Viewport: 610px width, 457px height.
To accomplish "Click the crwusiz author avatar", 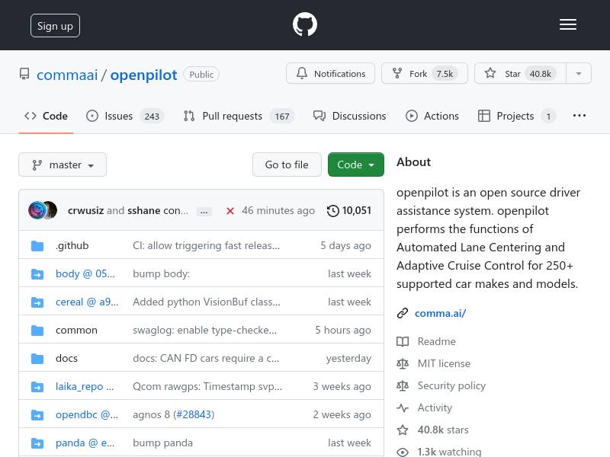I will coord(37,210).
